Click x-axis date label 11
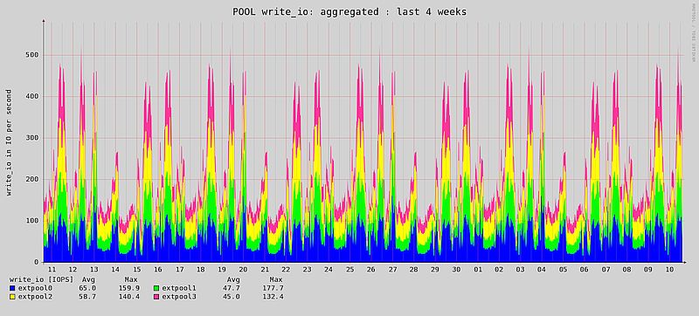Screen dimensions: 699x316 tap(52, 270)
